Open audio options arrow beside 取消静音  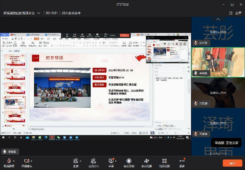[14, 161]
